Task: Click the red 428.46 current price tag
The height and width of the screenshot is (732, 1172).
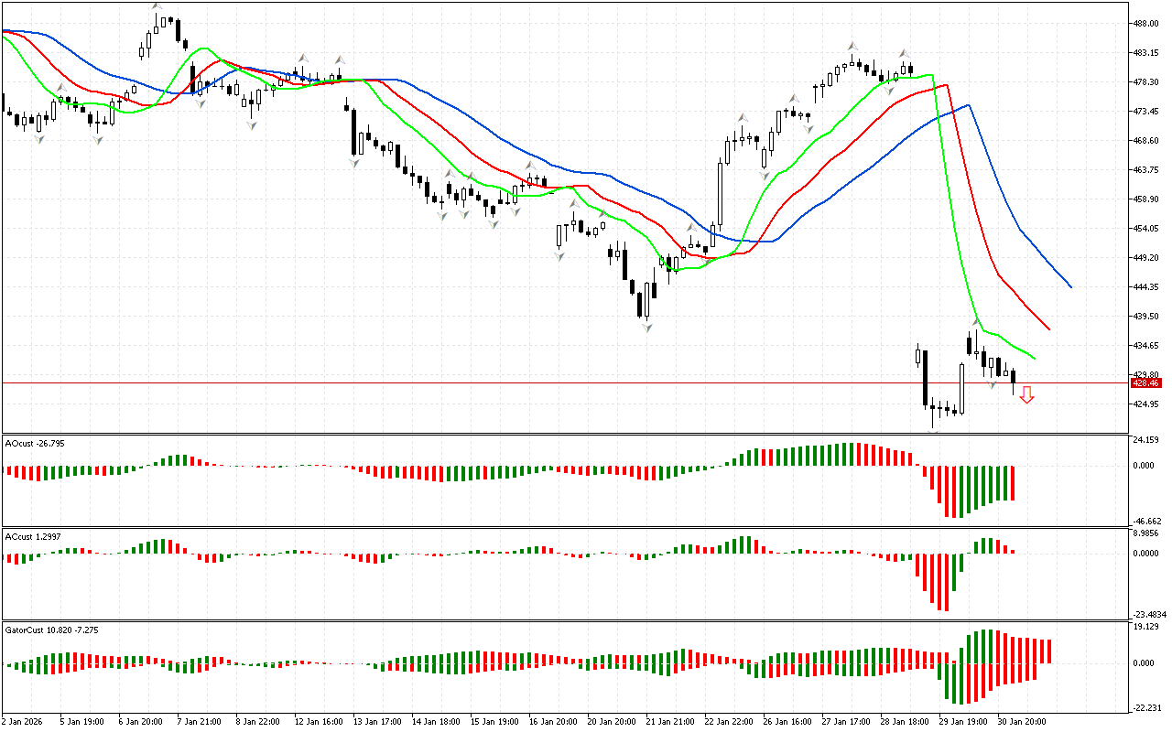Action: [1145, 383]
